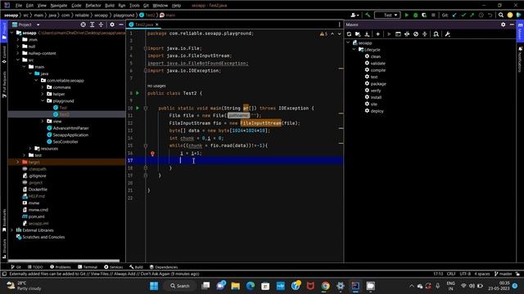Click the rollback undo arrow in toolbar
The width and height of the screenshot is (524, 294).
point(490,15)
